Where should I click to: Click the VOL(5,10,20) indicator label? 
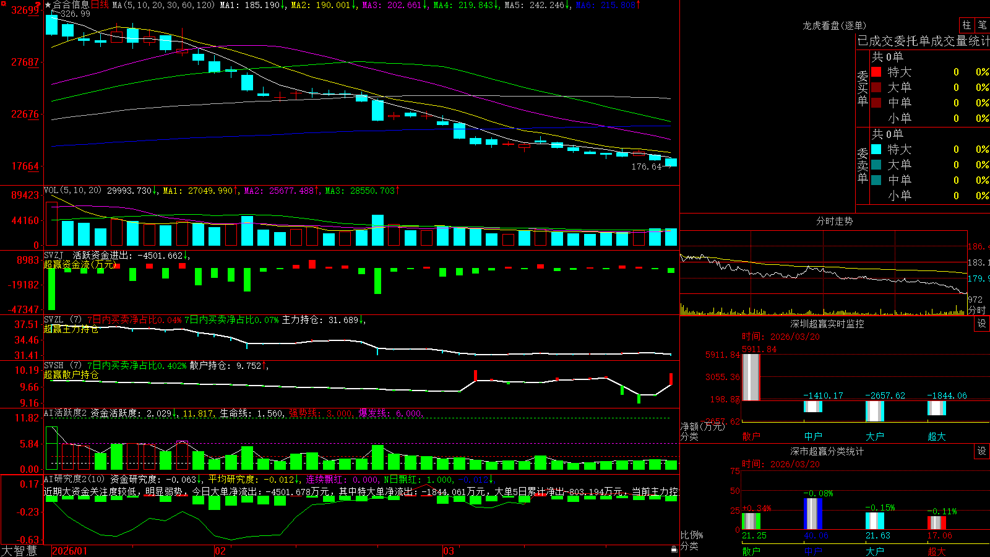pyautogui.click(x=72, y=191)
